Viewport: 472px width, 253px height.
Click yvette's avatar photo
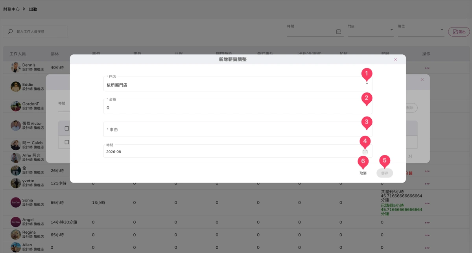click(16, 183)
